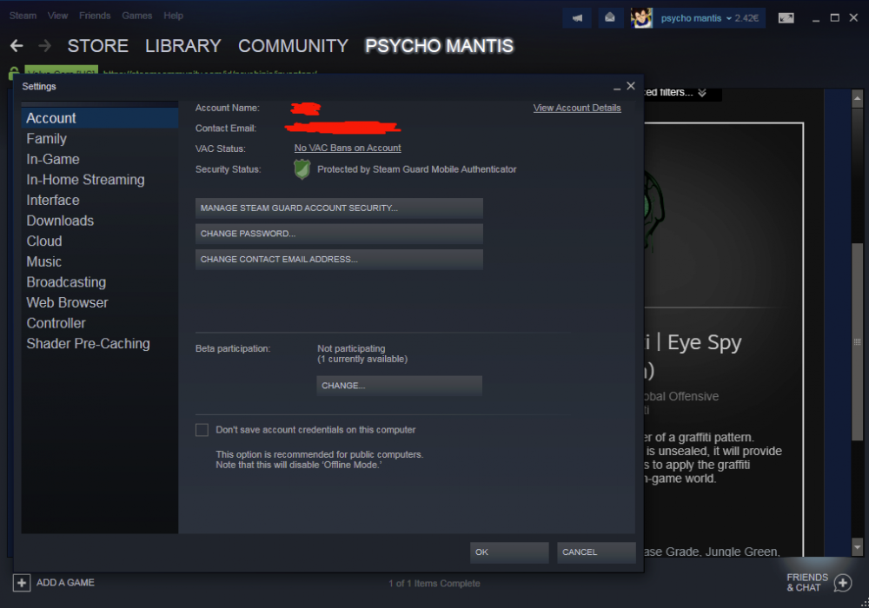Open the Games menu
Screen dimensions: 869x608
coord(137,16)
